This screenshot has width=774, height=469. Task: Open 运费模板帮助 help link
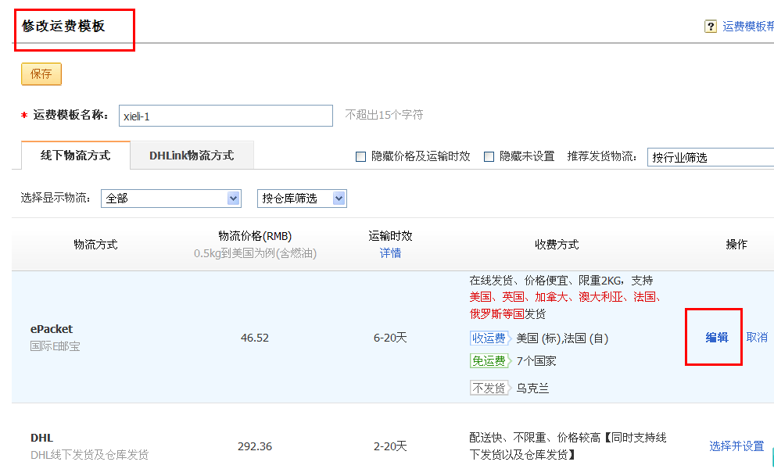[x=747, y=27]
